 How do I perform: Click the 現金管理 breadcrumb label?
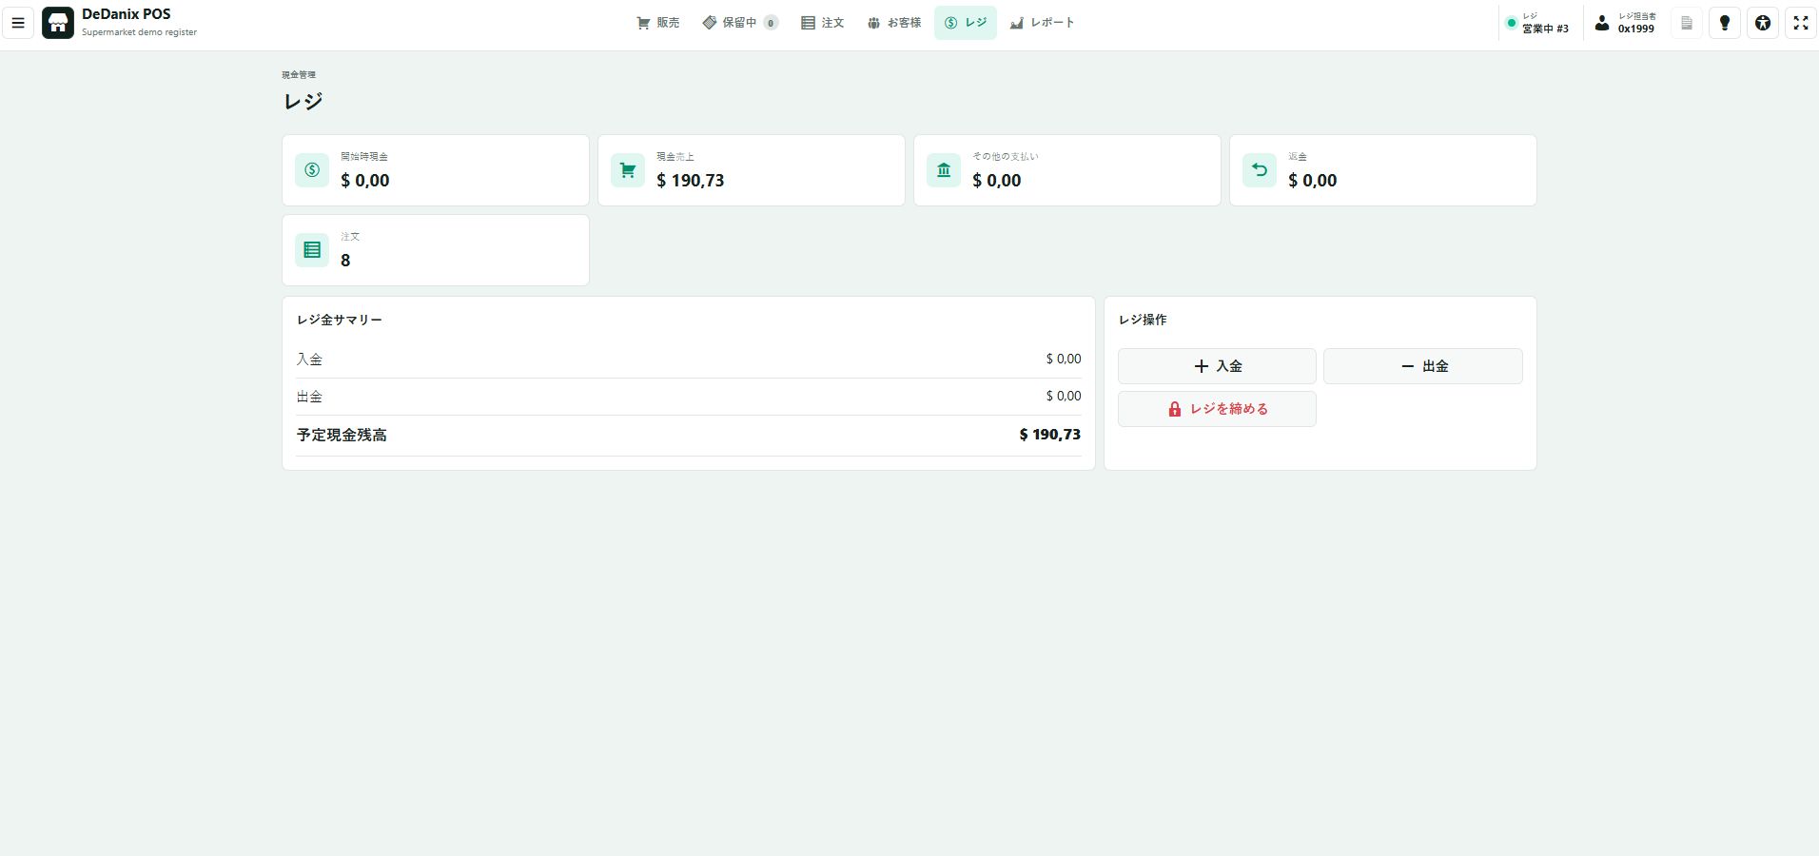299,74
